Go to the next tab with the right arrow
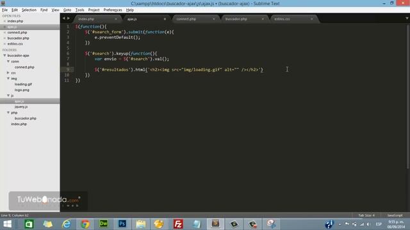The height and width of the screenshot is (230, 410). [x=69, y=19]
